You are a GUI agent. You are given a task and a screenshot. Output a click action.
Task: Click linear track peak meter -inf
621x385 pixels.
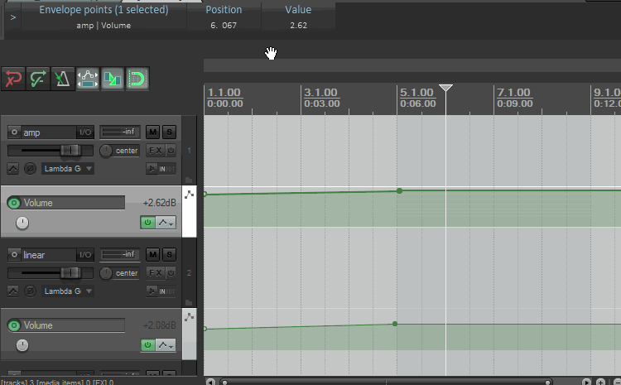coord(119,254)
